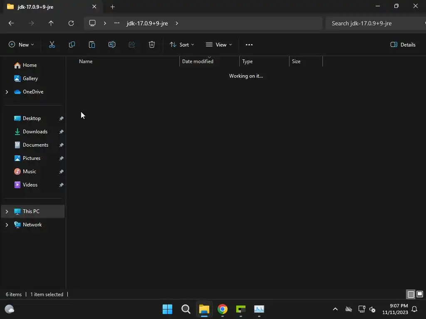Open the Videos quick access folder

pyautogui.click(x=30, y=185)
